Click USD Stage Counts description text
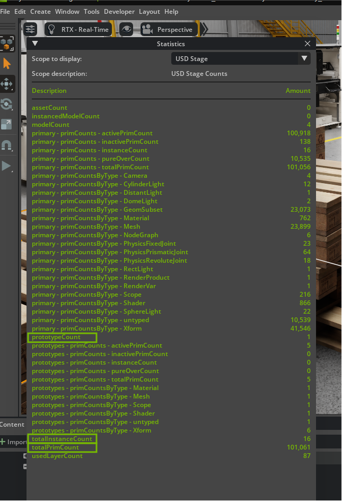Screen dimensions: 342x501 point(199,74)
